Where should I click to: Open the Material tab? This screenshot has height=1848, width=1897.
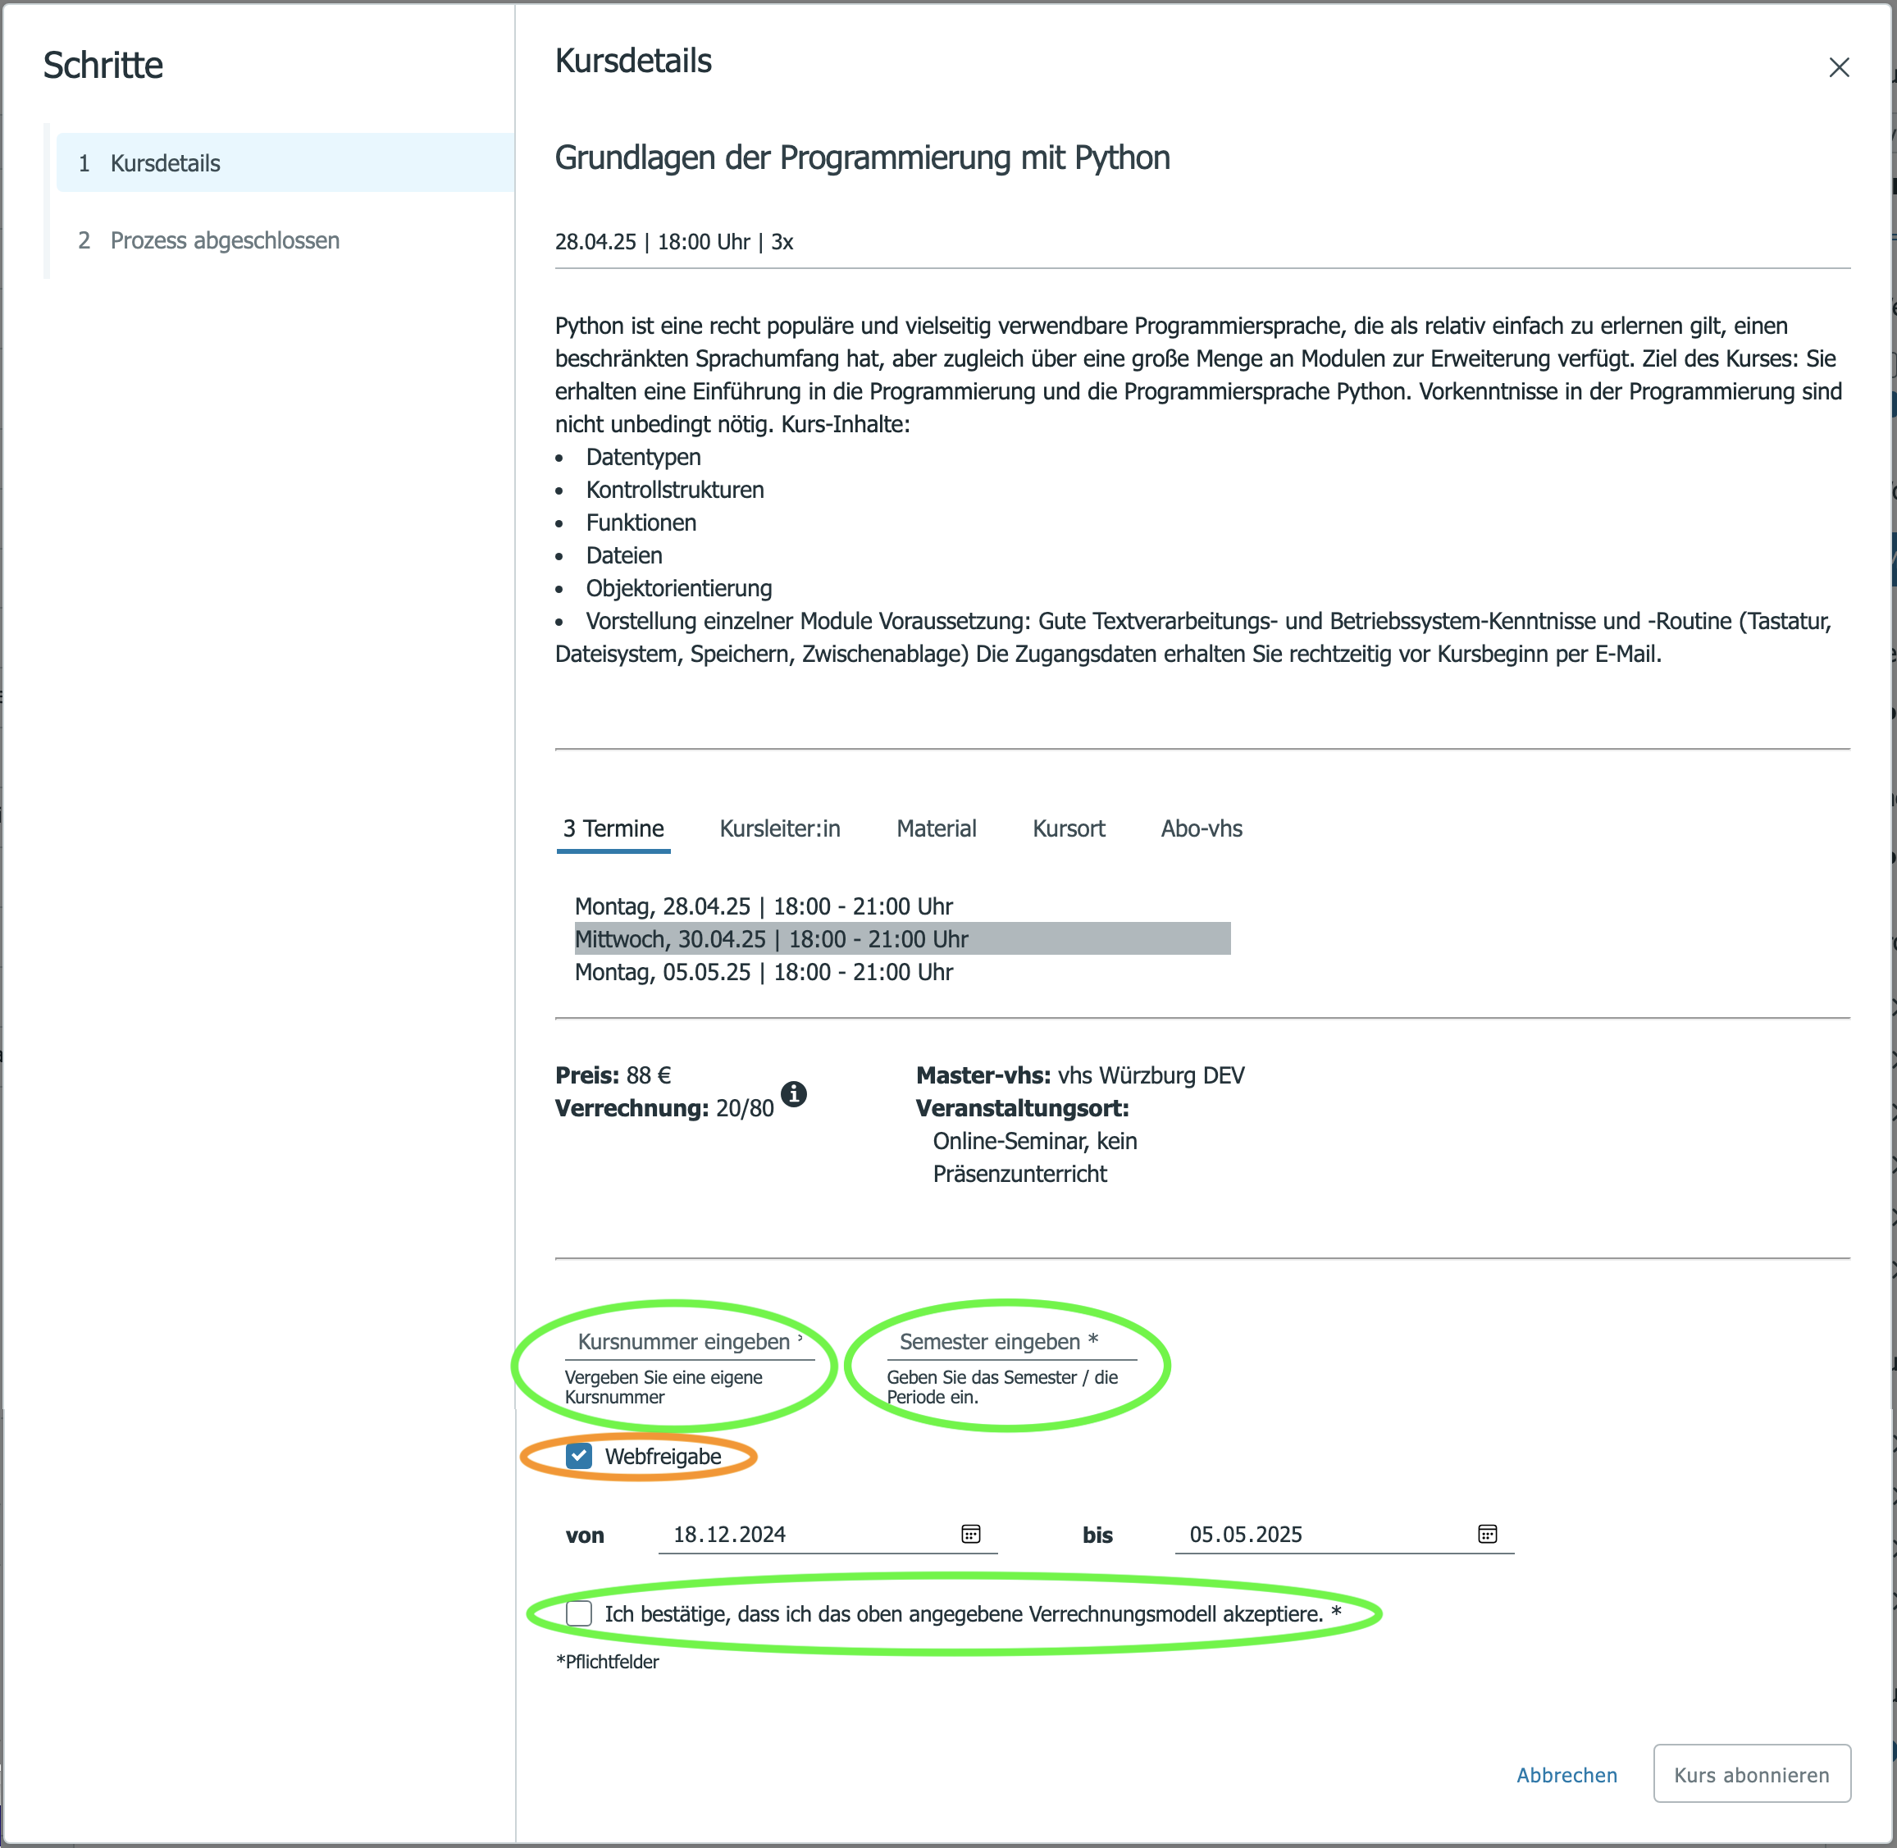(937, 829)
